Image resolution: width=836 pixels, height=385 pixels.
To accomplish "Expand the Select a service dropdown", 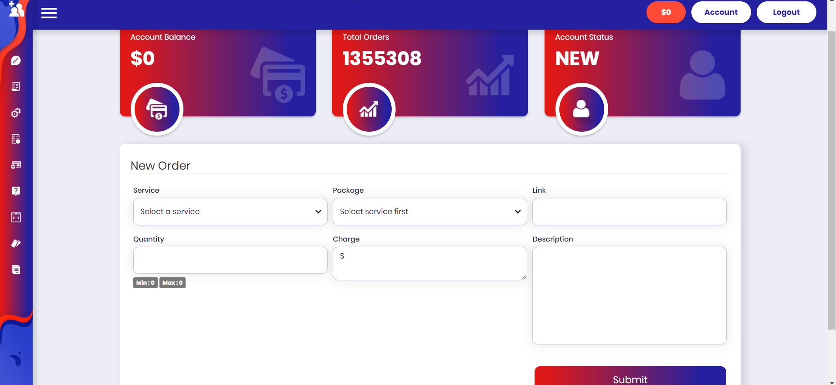I will coord(230,211).
